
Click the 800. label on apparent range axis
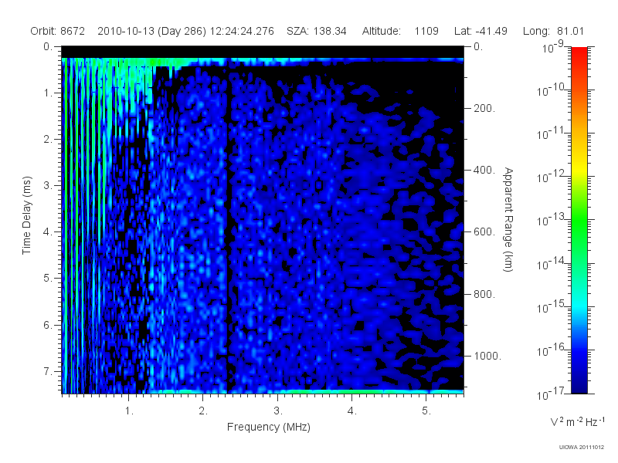tap(484, 294)
